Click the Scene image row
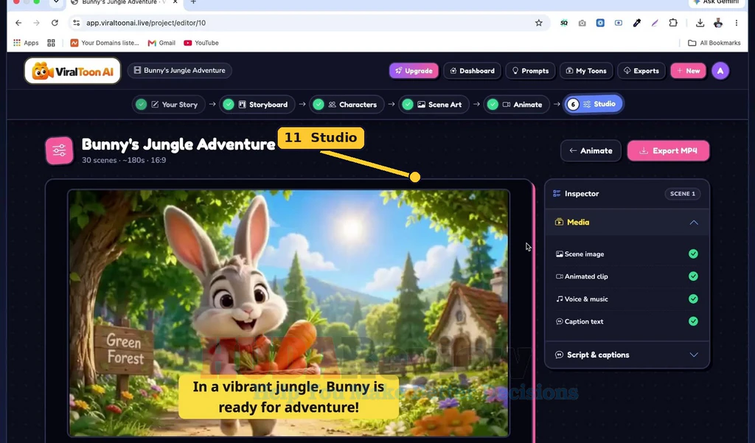 tap(627, 254)
